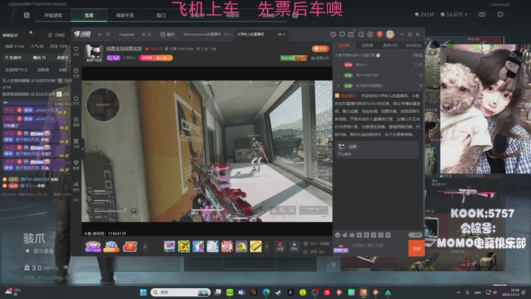531x299 pixels.
Task: Open watch history clock icon
Action: [333, 35]
